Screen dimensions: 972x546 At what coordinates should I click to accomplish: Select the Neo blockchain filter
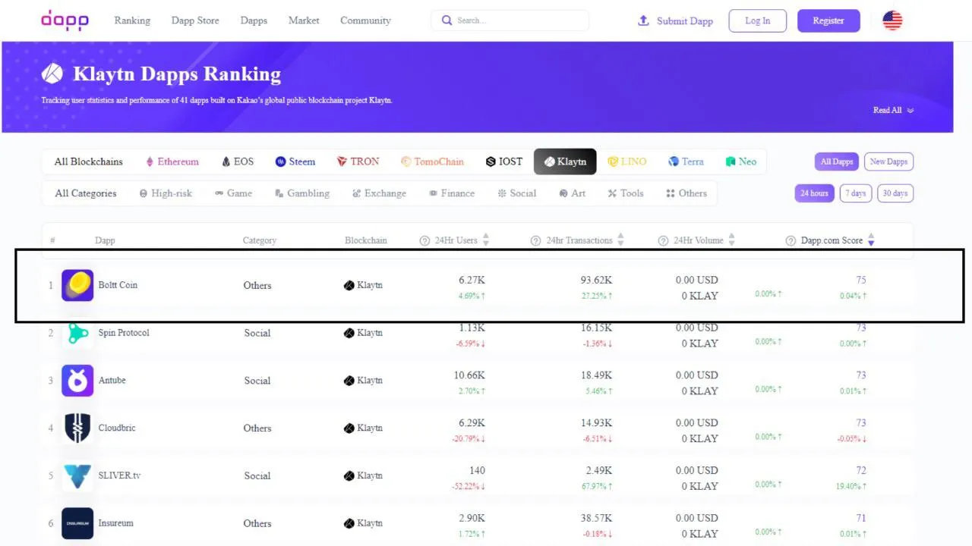(741, 162)
